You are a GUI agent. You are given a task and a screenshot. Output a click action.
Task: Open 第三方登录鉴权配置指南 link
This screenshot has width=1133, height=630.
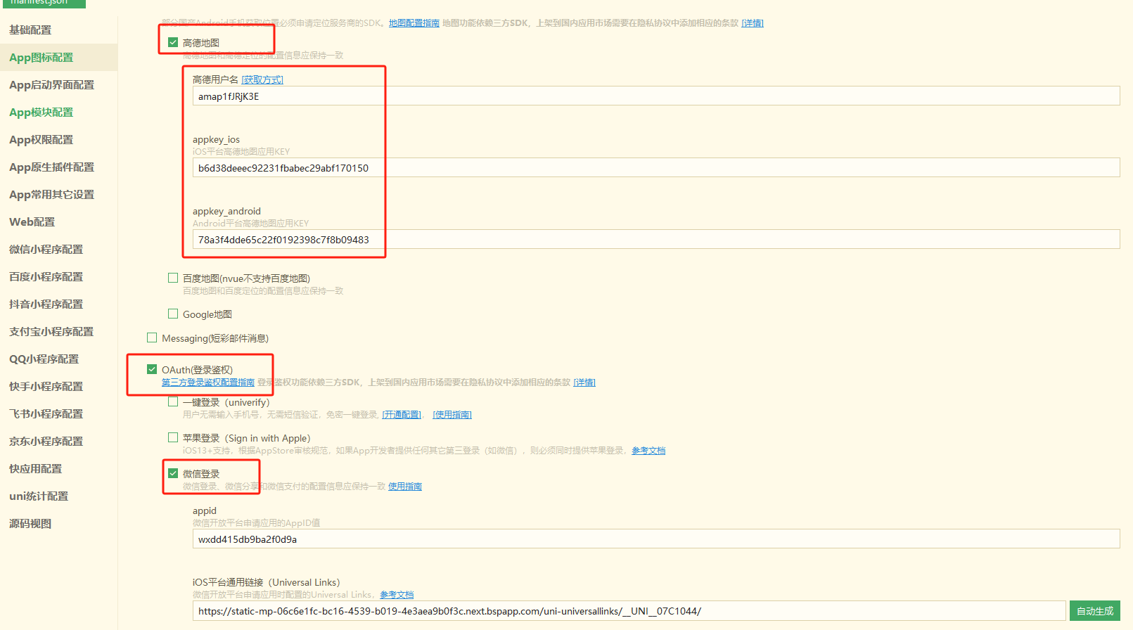click(x=208, y=382)
